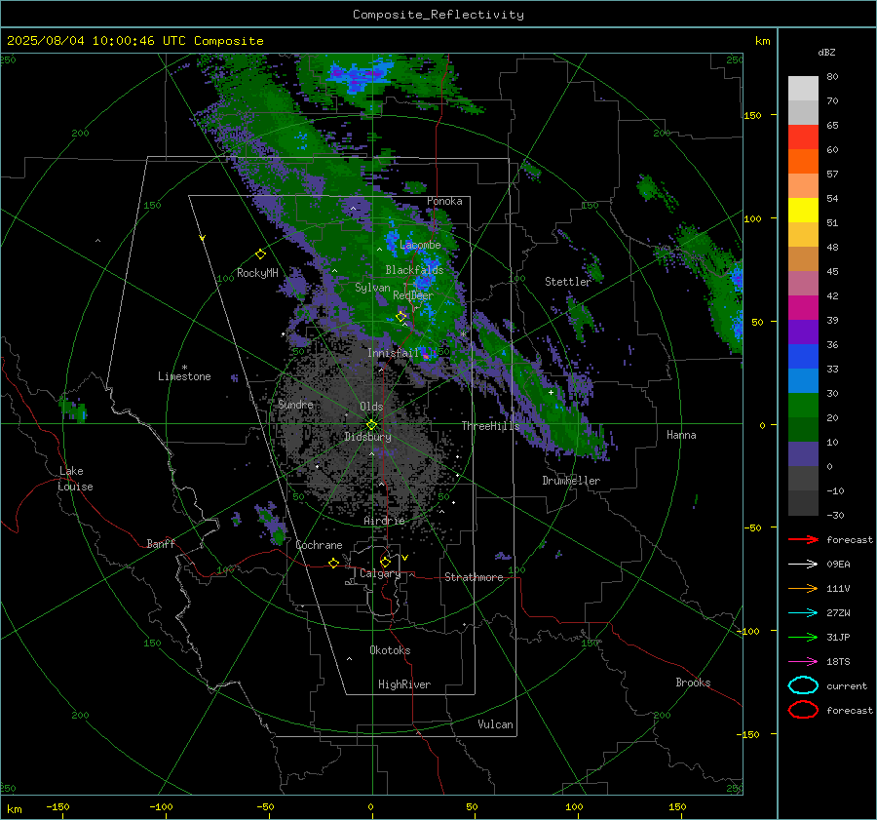The image size is (877, 820).
Task: Click the Calgary city label
Action: [x=380, y=573]
